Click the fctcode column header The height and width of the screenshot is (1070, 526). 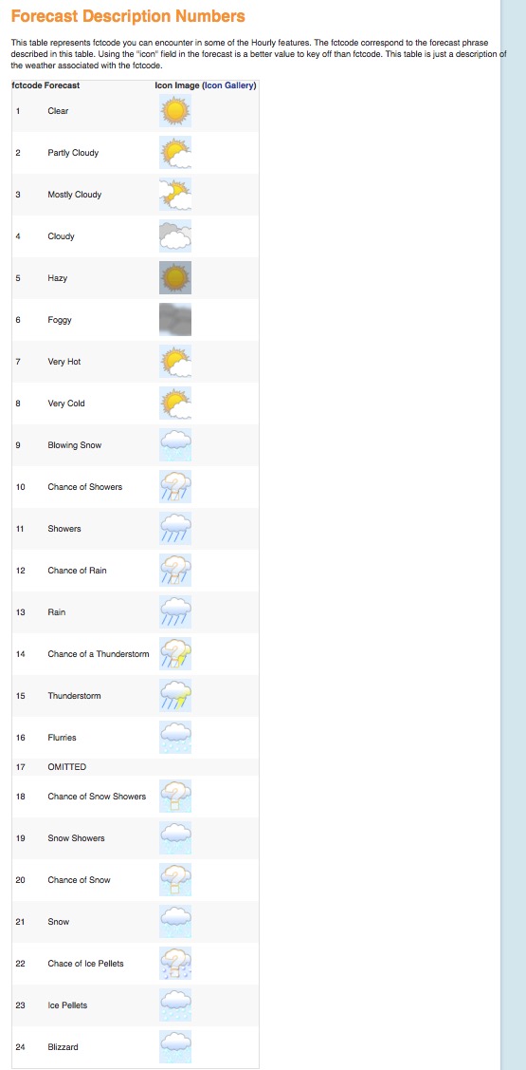click(x=27, y=85)
